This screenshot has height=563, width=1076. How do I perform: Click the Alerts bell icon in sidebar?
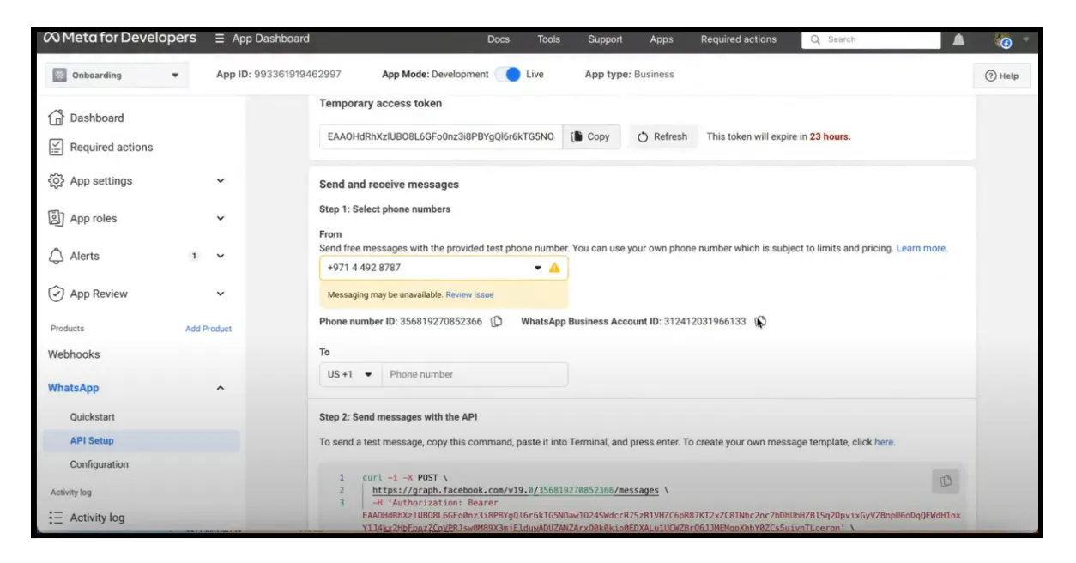(57, 256)
